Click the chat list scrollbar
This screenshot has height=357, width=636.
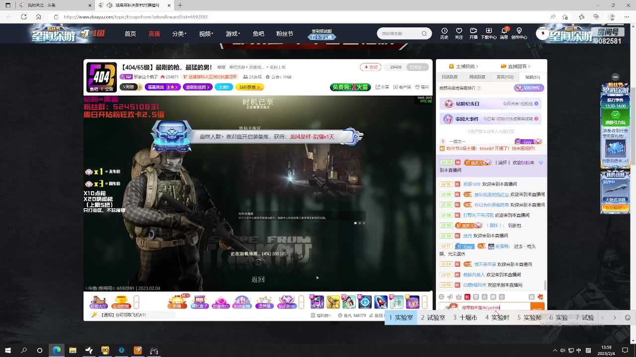point(545,285)
